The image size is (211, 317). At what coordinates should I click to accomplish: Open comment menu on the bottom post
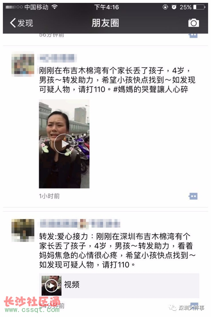click(x=194, y=305)
